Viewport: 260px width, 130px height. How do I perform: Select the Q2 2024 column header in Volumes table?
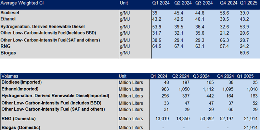coord(180,76)
